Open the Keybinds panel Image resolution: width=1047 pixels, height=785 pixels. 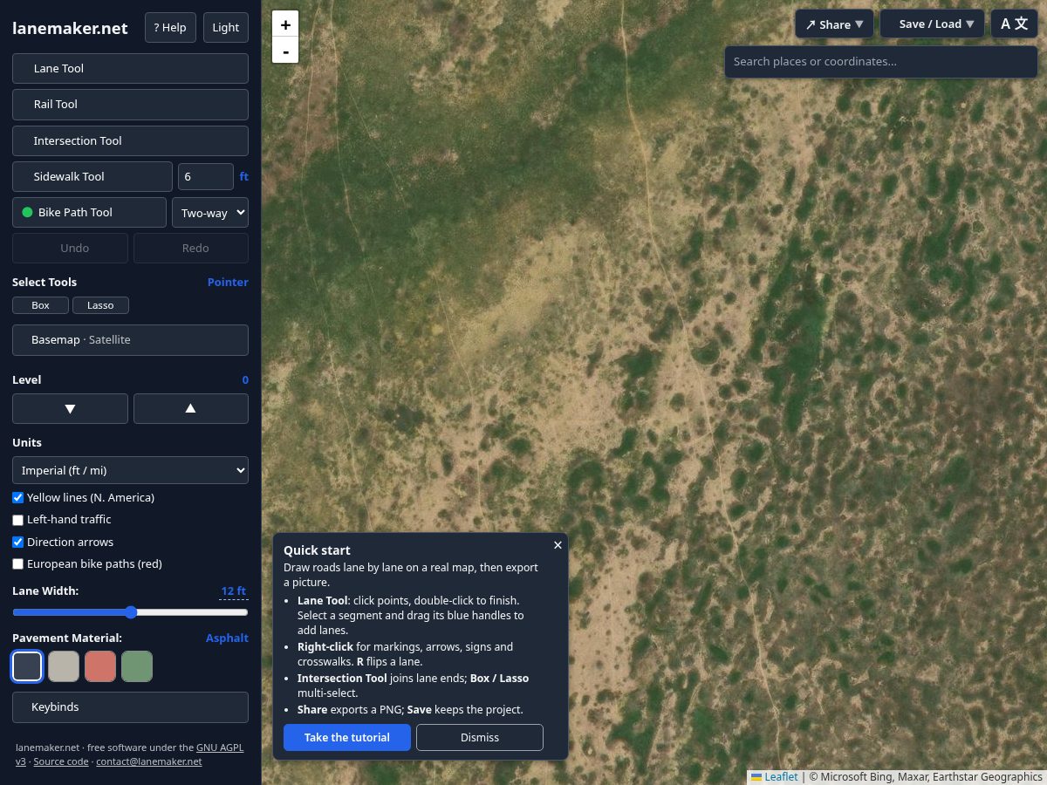[x=130, y=707]
